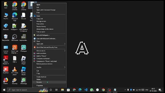
Task: Show hidden system tray icons
Action: 125,90
